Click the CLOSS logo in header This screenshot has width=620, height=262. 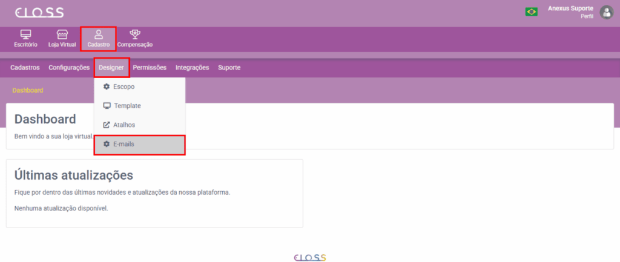(x=39, y=13)
